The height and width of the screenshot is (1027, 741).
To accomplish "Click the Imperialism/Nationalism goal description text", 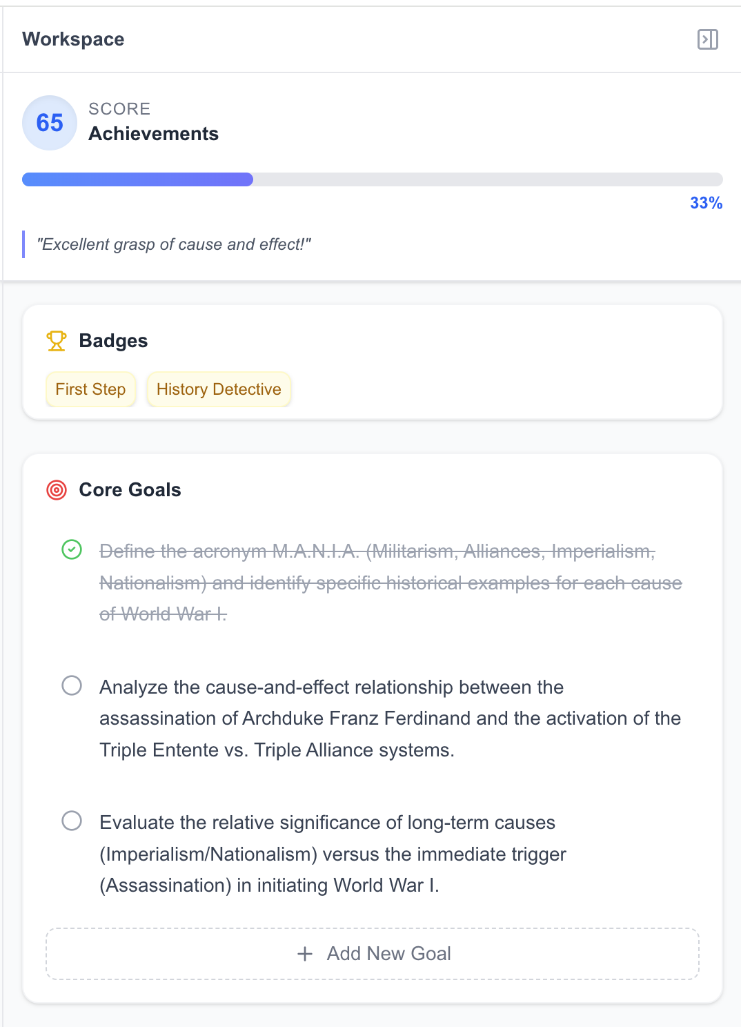I will [333, 854].
